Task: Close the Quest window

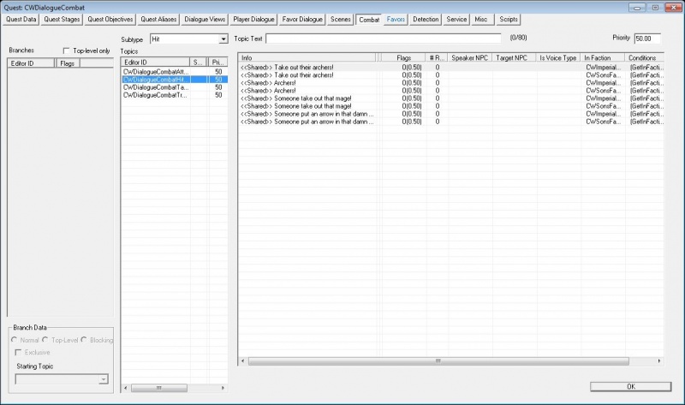Action: (x=673, y=8)
